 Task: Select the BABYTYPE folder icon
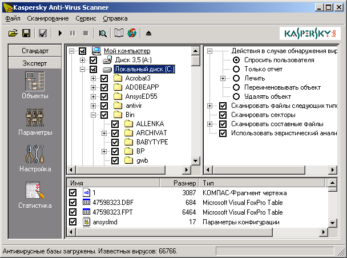128,142
